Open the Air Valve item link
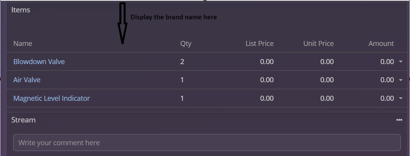 coord(27,80)
